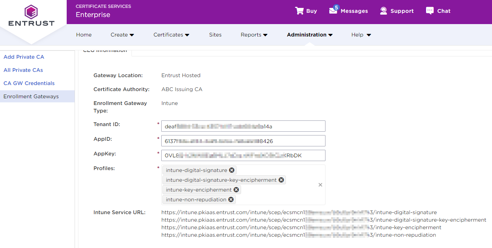Open Add Private CA in sidebar
This screenshot has width=492, height=248.
tap(24, 57)
